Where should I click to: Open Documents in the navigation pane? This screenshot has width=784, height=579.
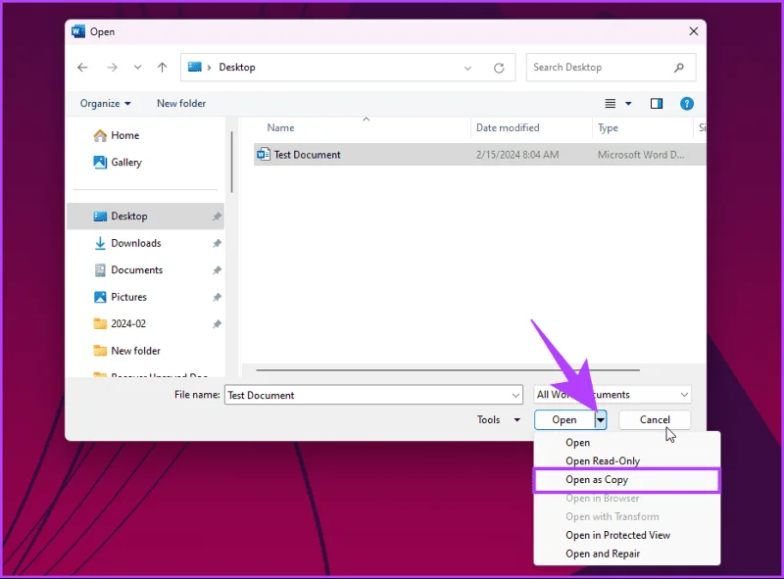[x=145, y=270]
